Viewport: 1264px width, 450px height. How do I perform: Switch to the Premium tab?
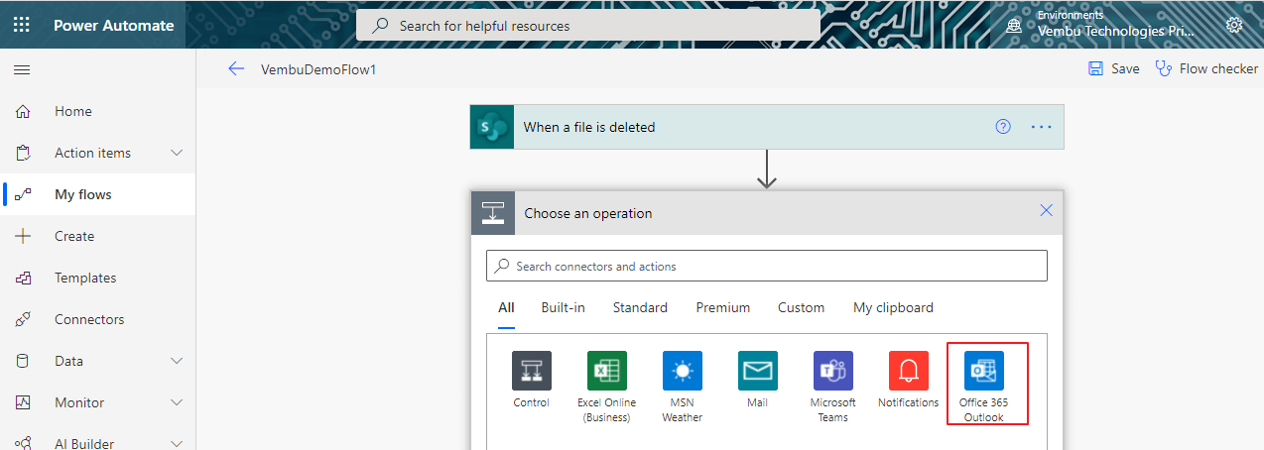pos(723,308)
